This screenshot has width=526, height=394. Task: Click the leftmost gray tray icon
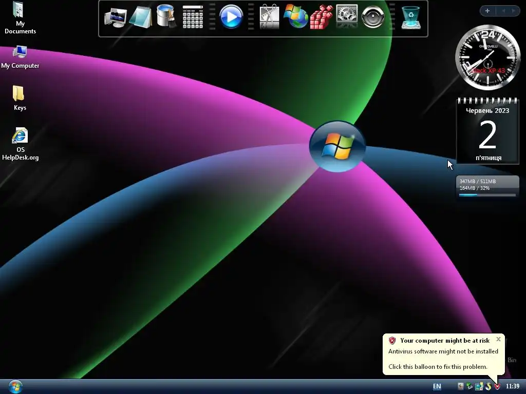coord(461,386)
